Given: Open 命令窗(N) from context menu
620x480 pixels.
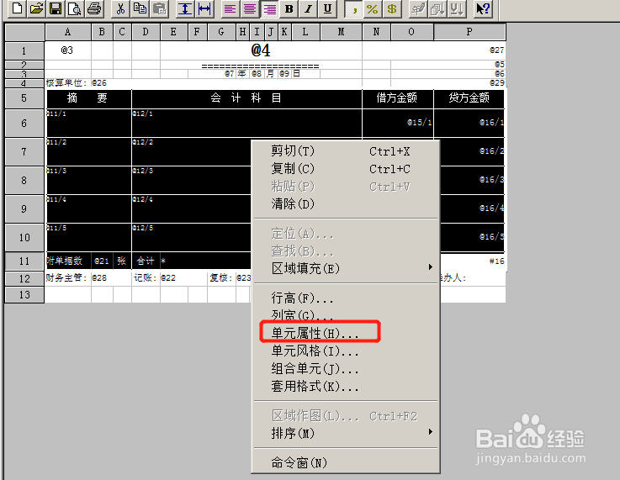Looking at the screenshot, I should point(346,462).
